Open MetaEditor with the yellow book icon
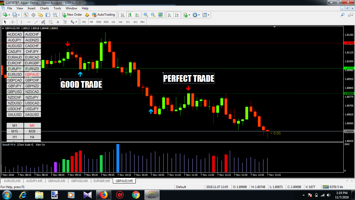This screenshot has height=200, width=355. [87, 15]
